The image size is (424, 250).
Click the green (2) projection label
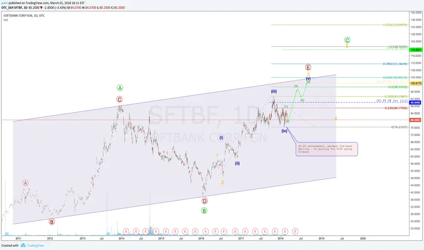[x=288, y=121]
